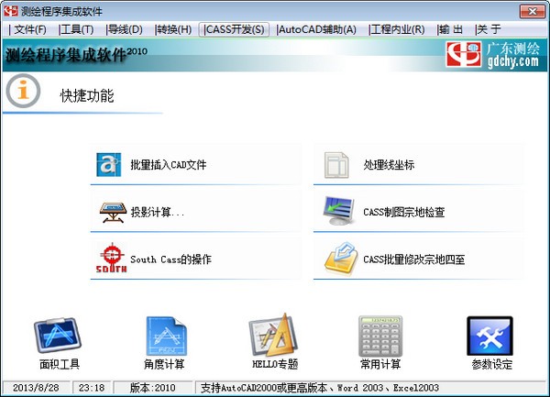Click the 23:18 time in status bar

click(x=92, y=388)
